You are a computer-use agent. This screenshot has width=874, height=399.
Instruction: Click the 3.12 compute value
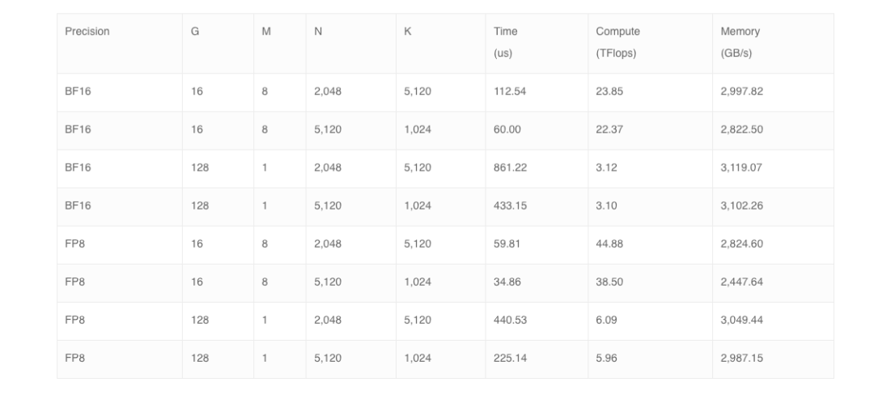(x=606, y=168)
